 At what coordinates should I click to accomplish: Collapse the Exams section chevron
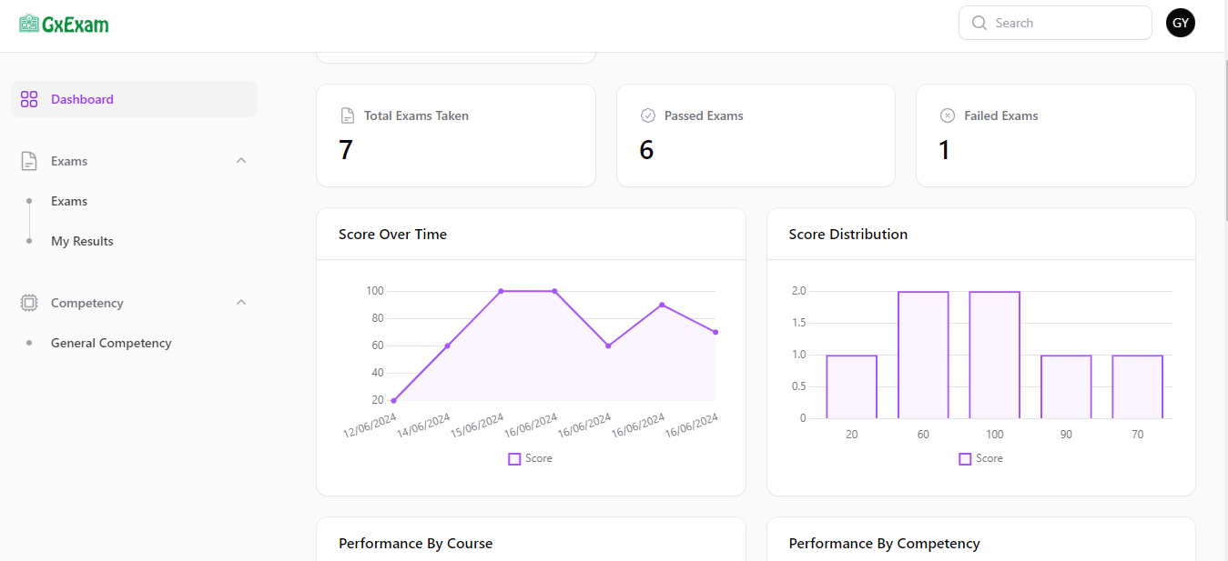(240, 160)
